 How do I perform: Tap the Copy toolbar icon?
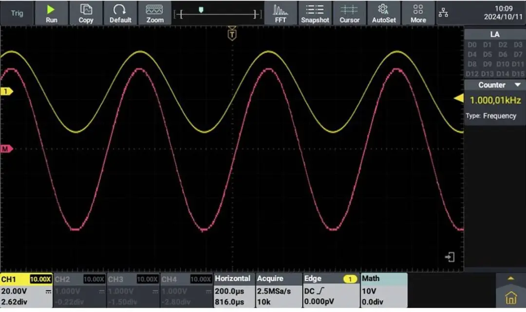pyautogui.click(x=86, y=13)
